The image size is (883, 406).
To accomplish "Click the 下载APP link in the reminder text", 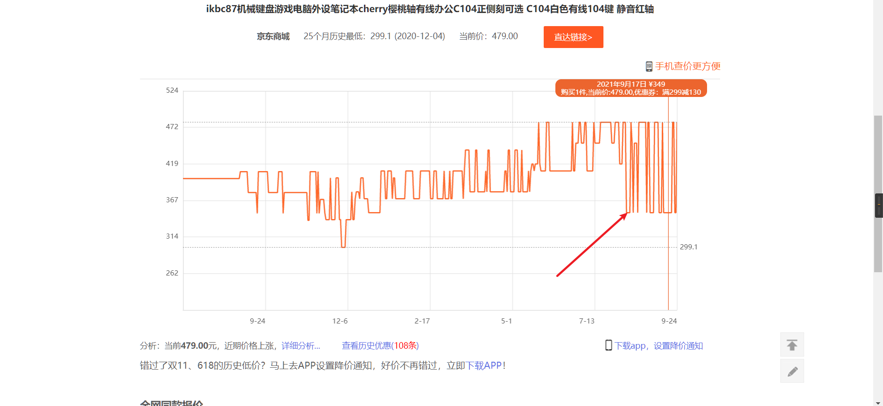I will (484, 365).
